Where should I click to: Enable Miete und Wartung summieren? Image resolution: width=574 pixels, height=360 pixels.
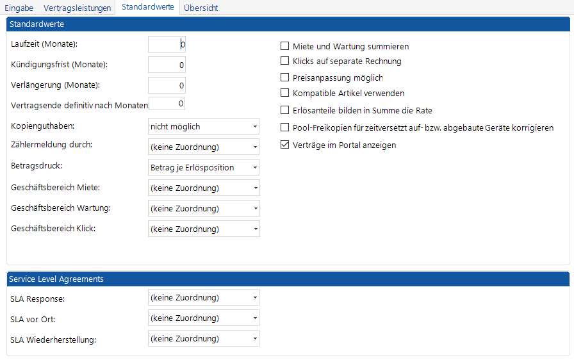[285, 46]
